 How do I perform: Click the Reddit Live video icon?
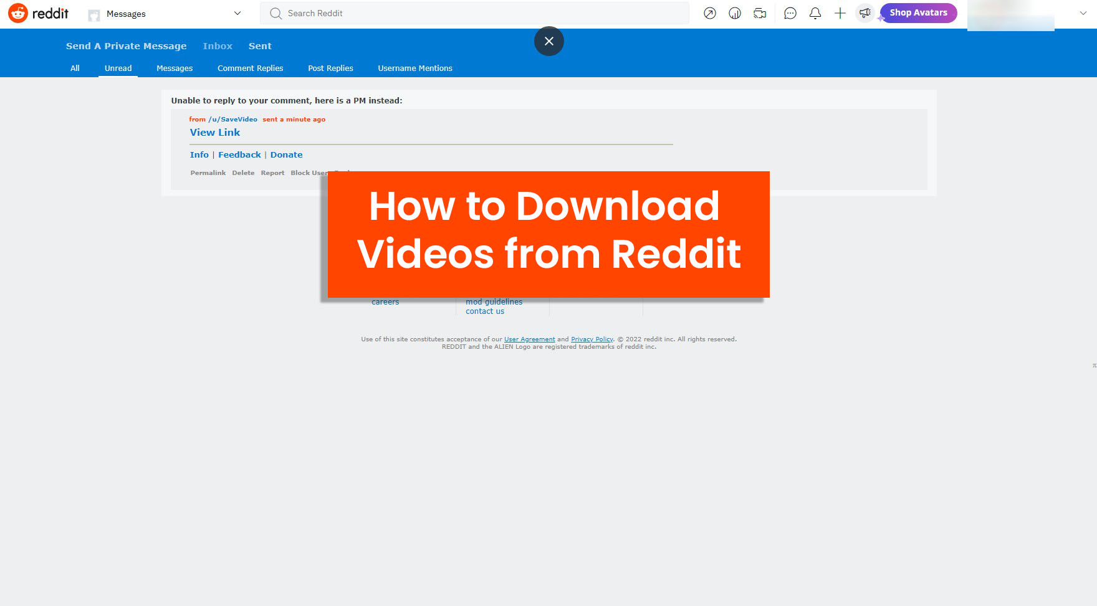click(760, 13)
